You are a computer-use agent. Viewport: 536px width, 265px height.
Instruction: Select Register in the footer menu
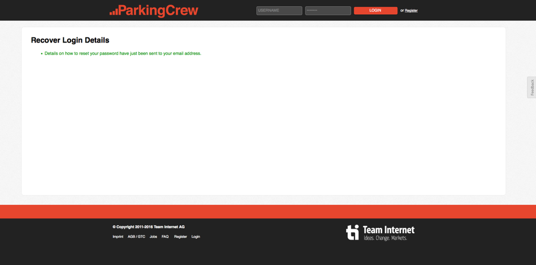[180, 237]
